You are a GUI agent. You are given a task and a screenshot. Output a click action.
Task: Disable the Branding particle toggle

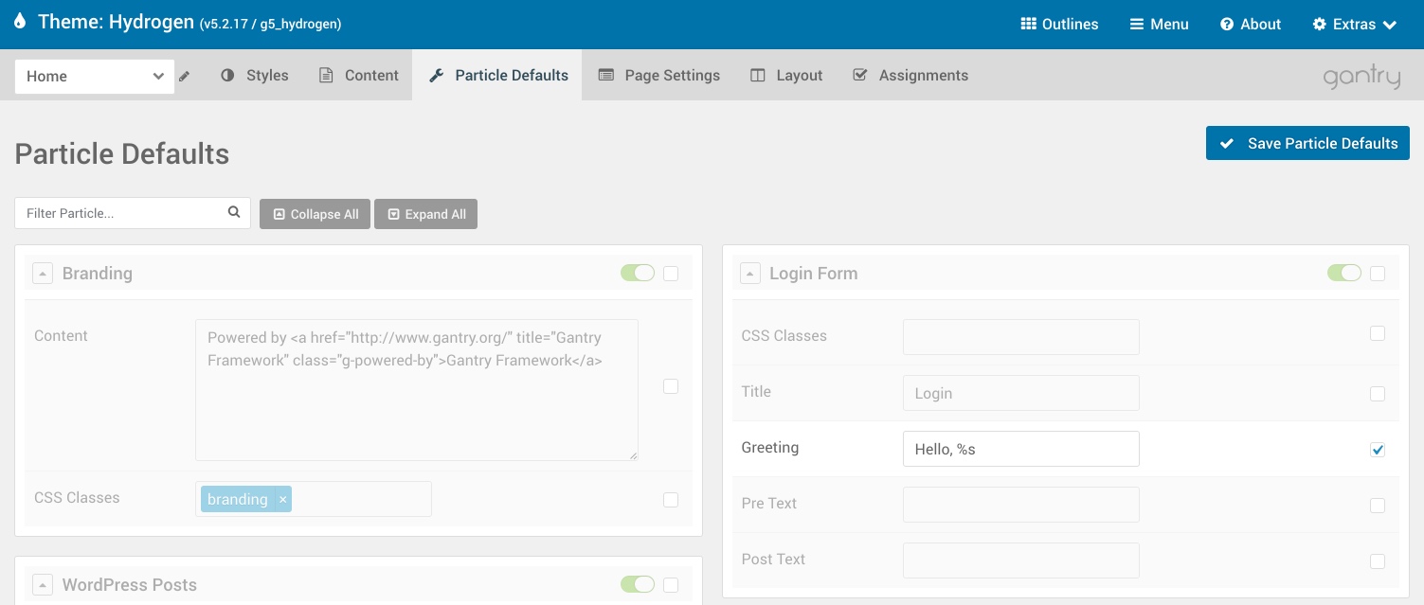(x=638, y=274)
